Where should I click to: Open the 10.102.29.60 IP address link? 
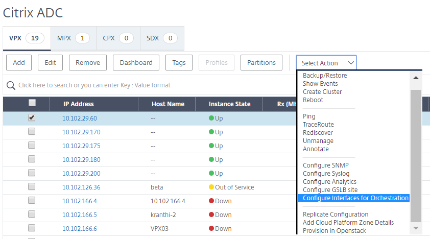(x=80, y=118)
